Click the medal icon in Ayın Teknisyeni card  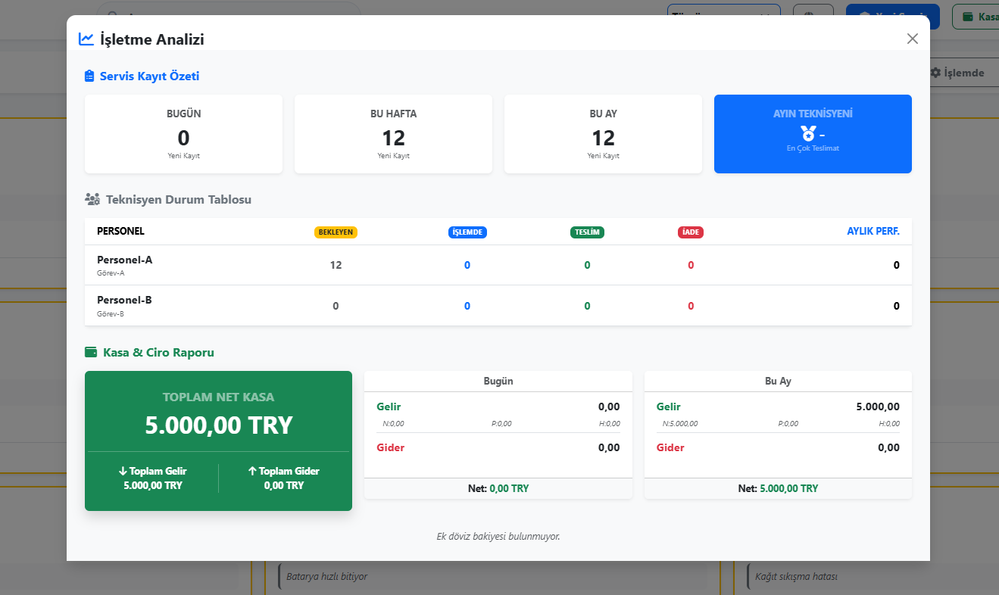click(808, 133)
